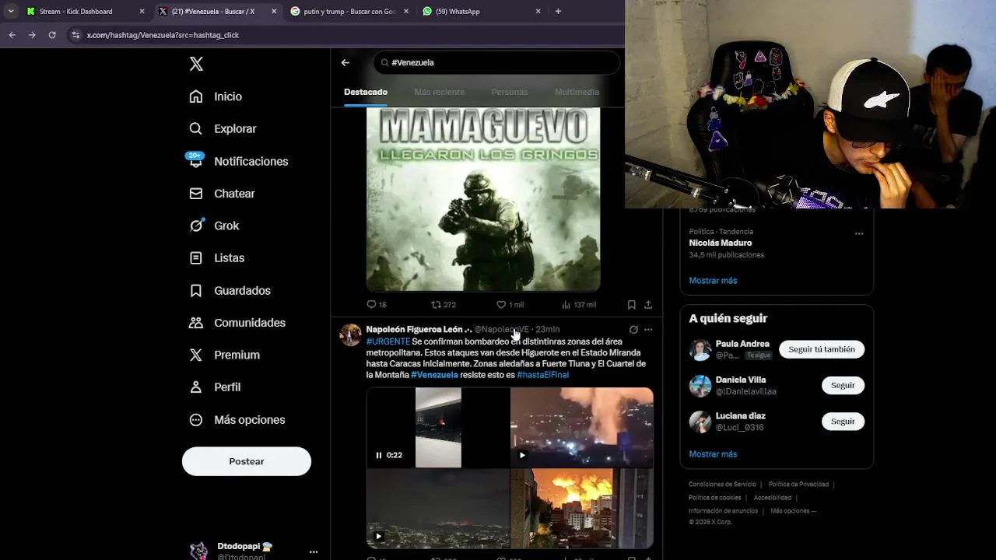Click Mostrar más under A quién seguir
Viewport: 996px width, 560px height.
(713, 454)
